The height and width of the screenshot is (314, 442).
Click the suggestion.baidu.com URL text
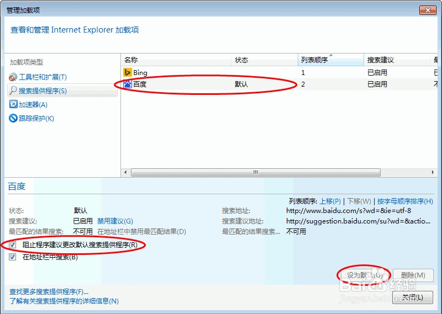coord(358,221)
